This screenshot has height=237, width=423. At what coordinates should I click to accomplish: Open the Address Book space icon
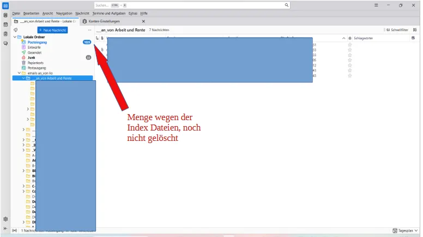[x=5, y=15]
